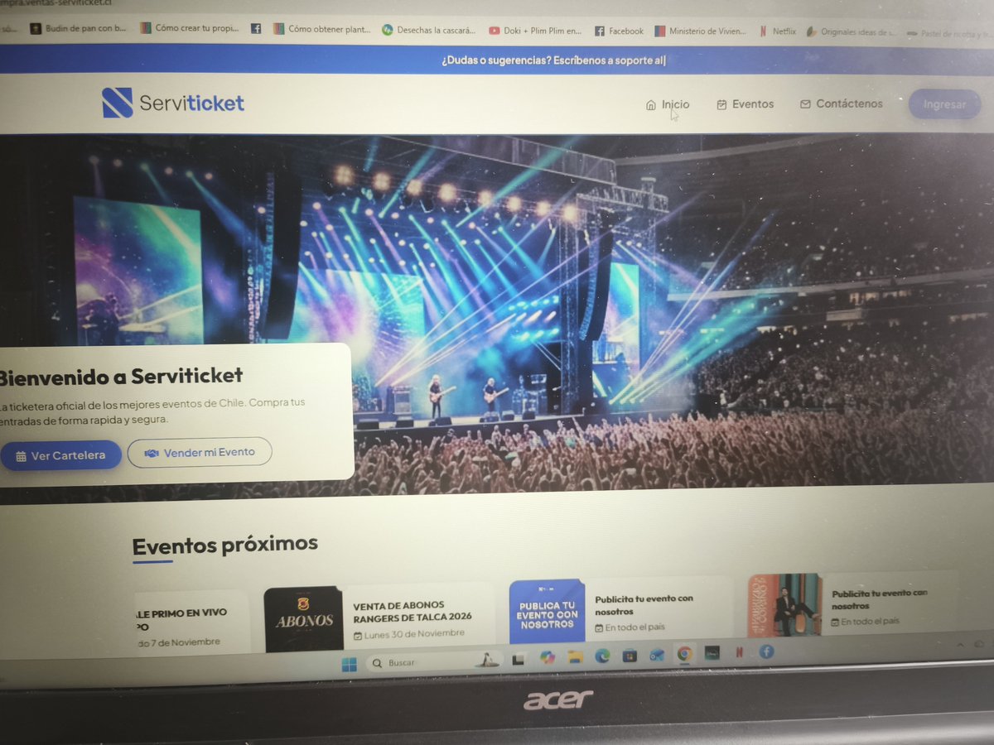The width and height of the screenshot is (994, 745).
Task: Open the Cómo crear tu propi... bookmark
Action: pos(189,28)
